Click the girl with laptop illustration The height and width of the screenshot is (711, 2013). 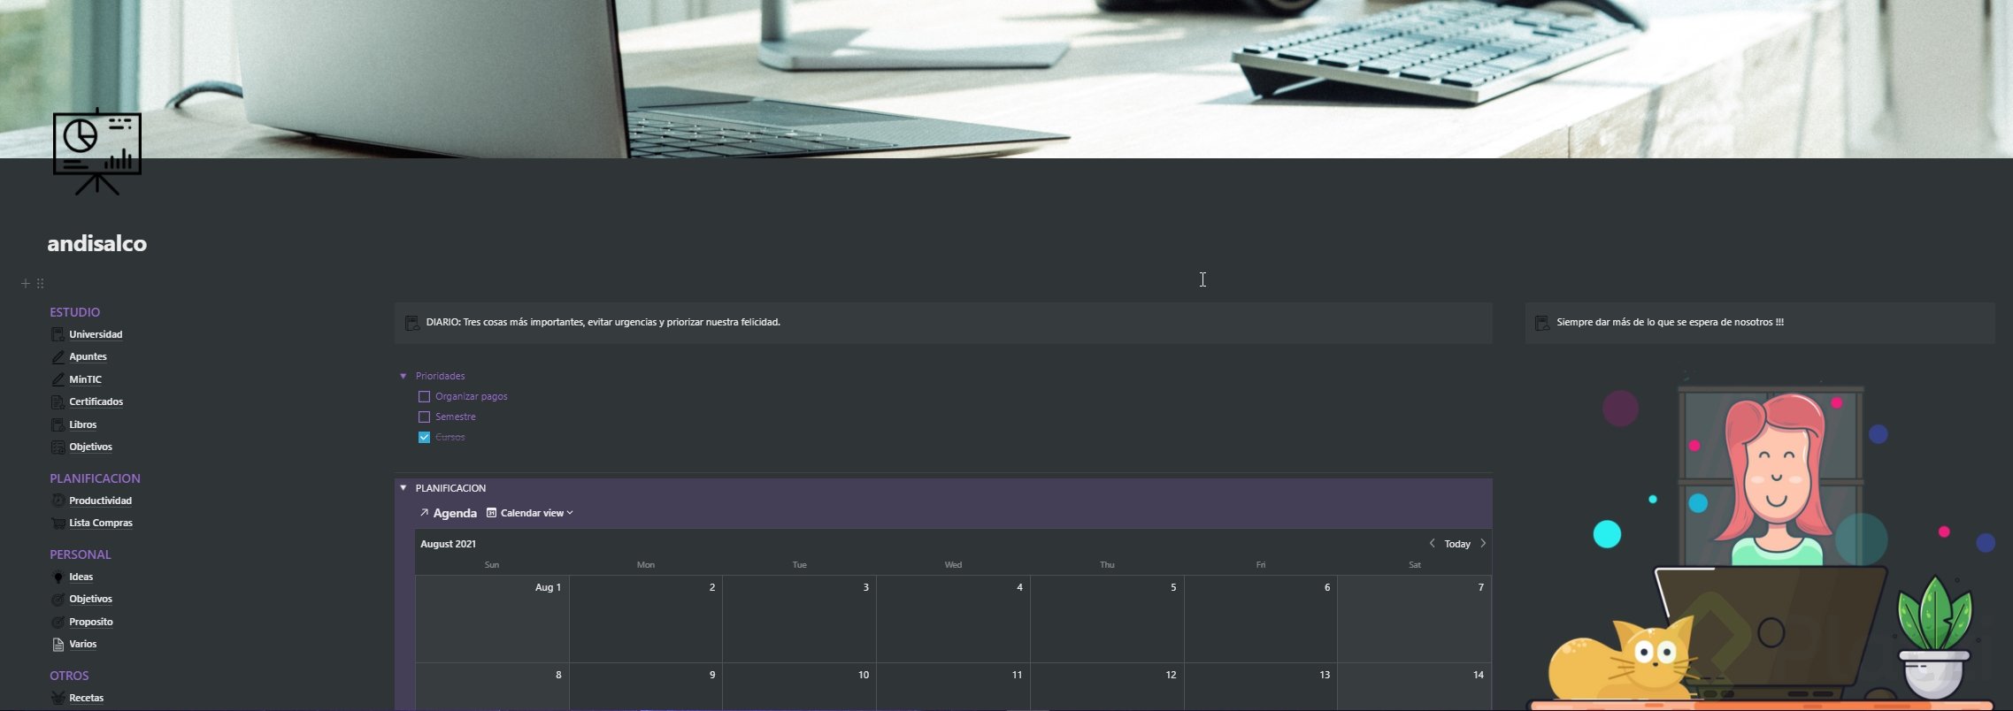tap(1761, 541)
